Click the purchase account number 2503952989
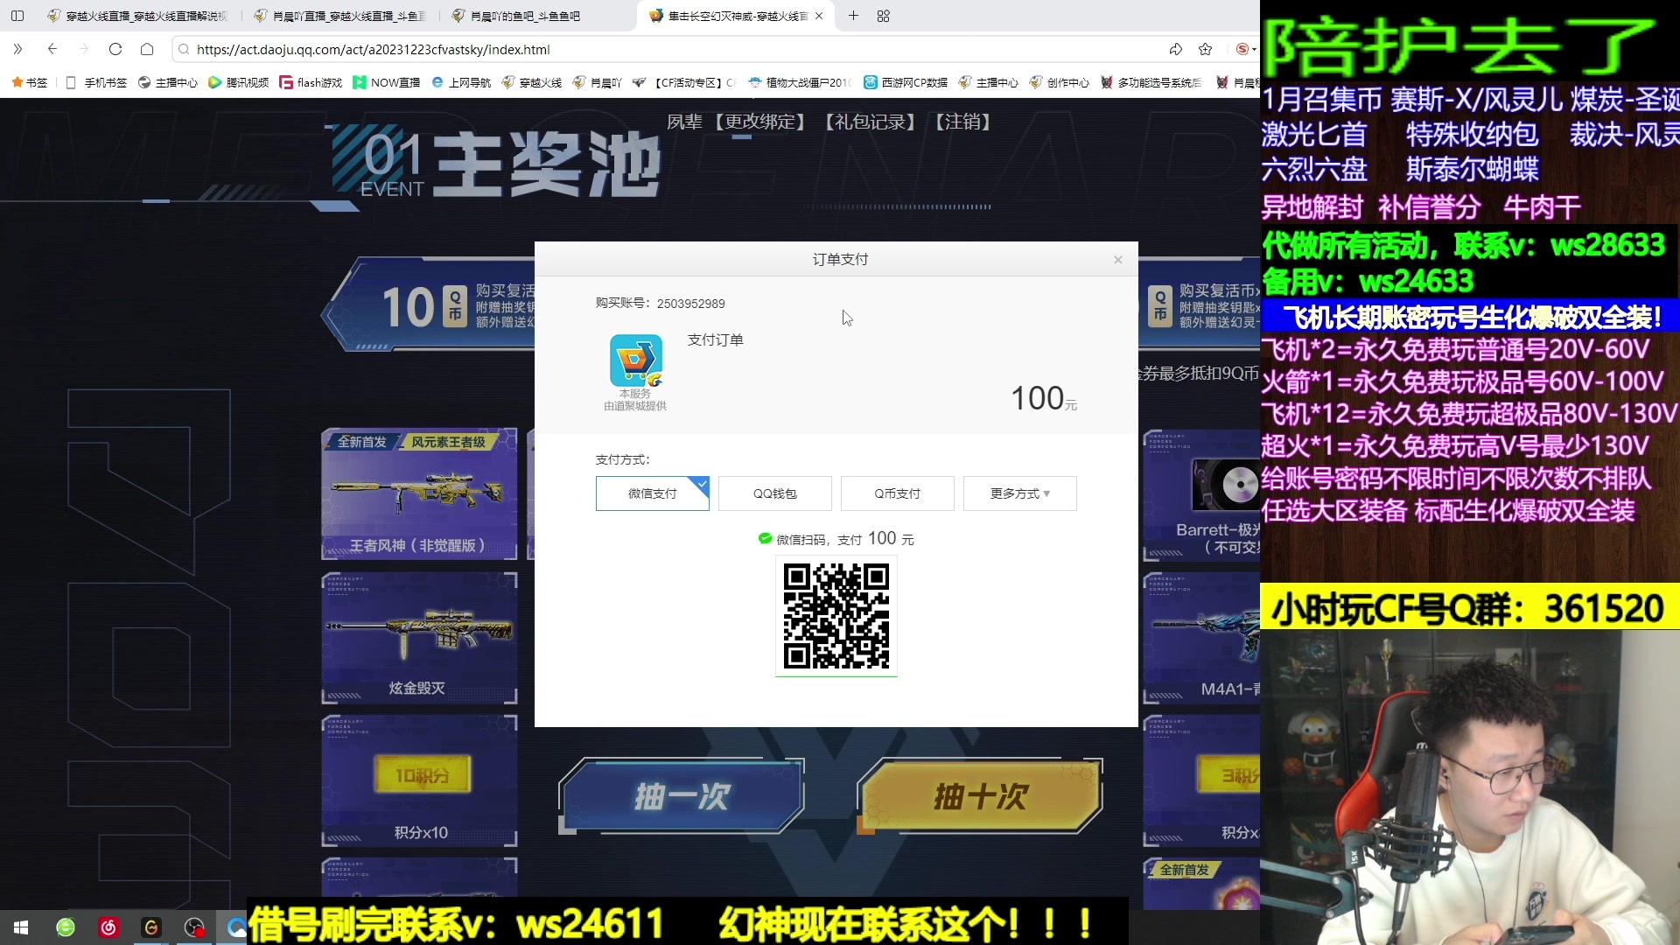This screenshot has width=1680, height=945. click(691, 304)
